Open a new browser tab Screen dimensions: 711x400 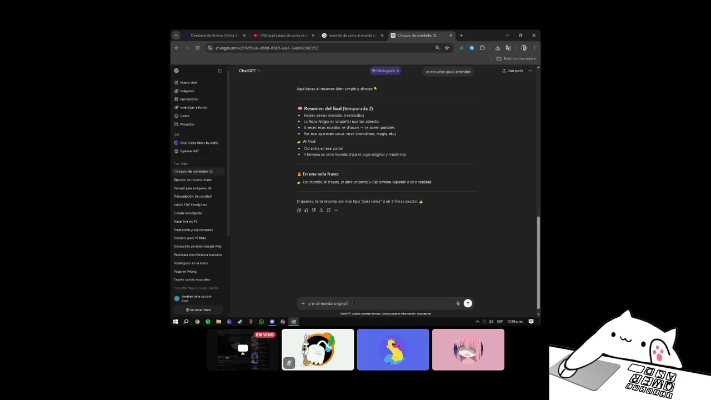click(x=461, y=35)
